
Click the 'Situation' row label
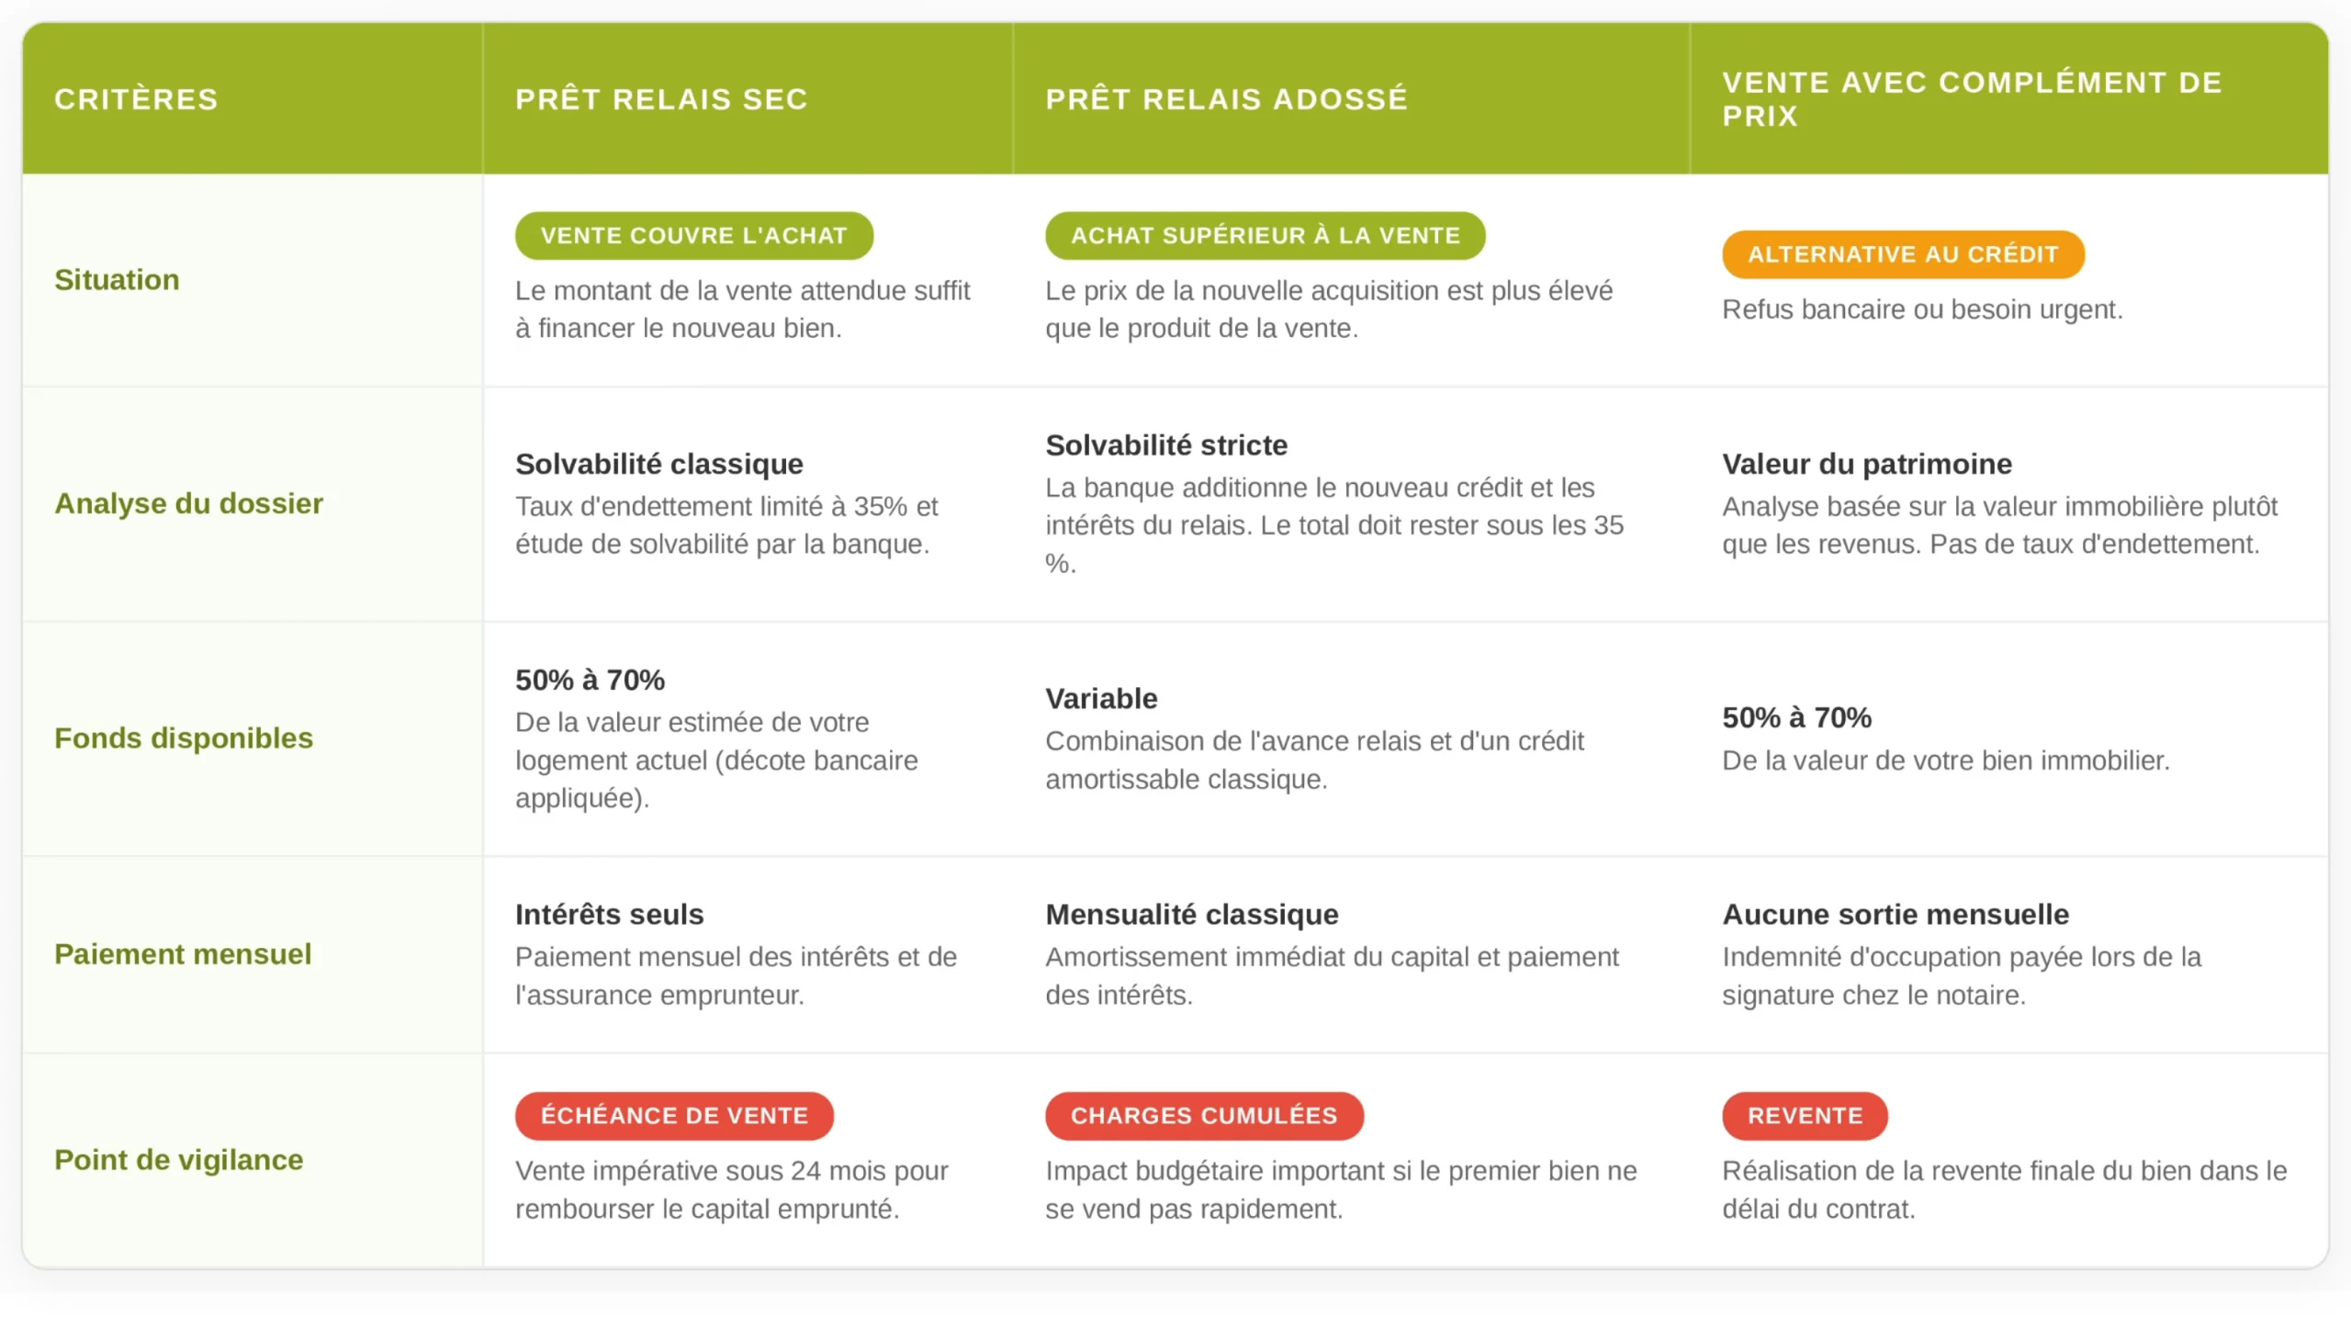point(117,280)
